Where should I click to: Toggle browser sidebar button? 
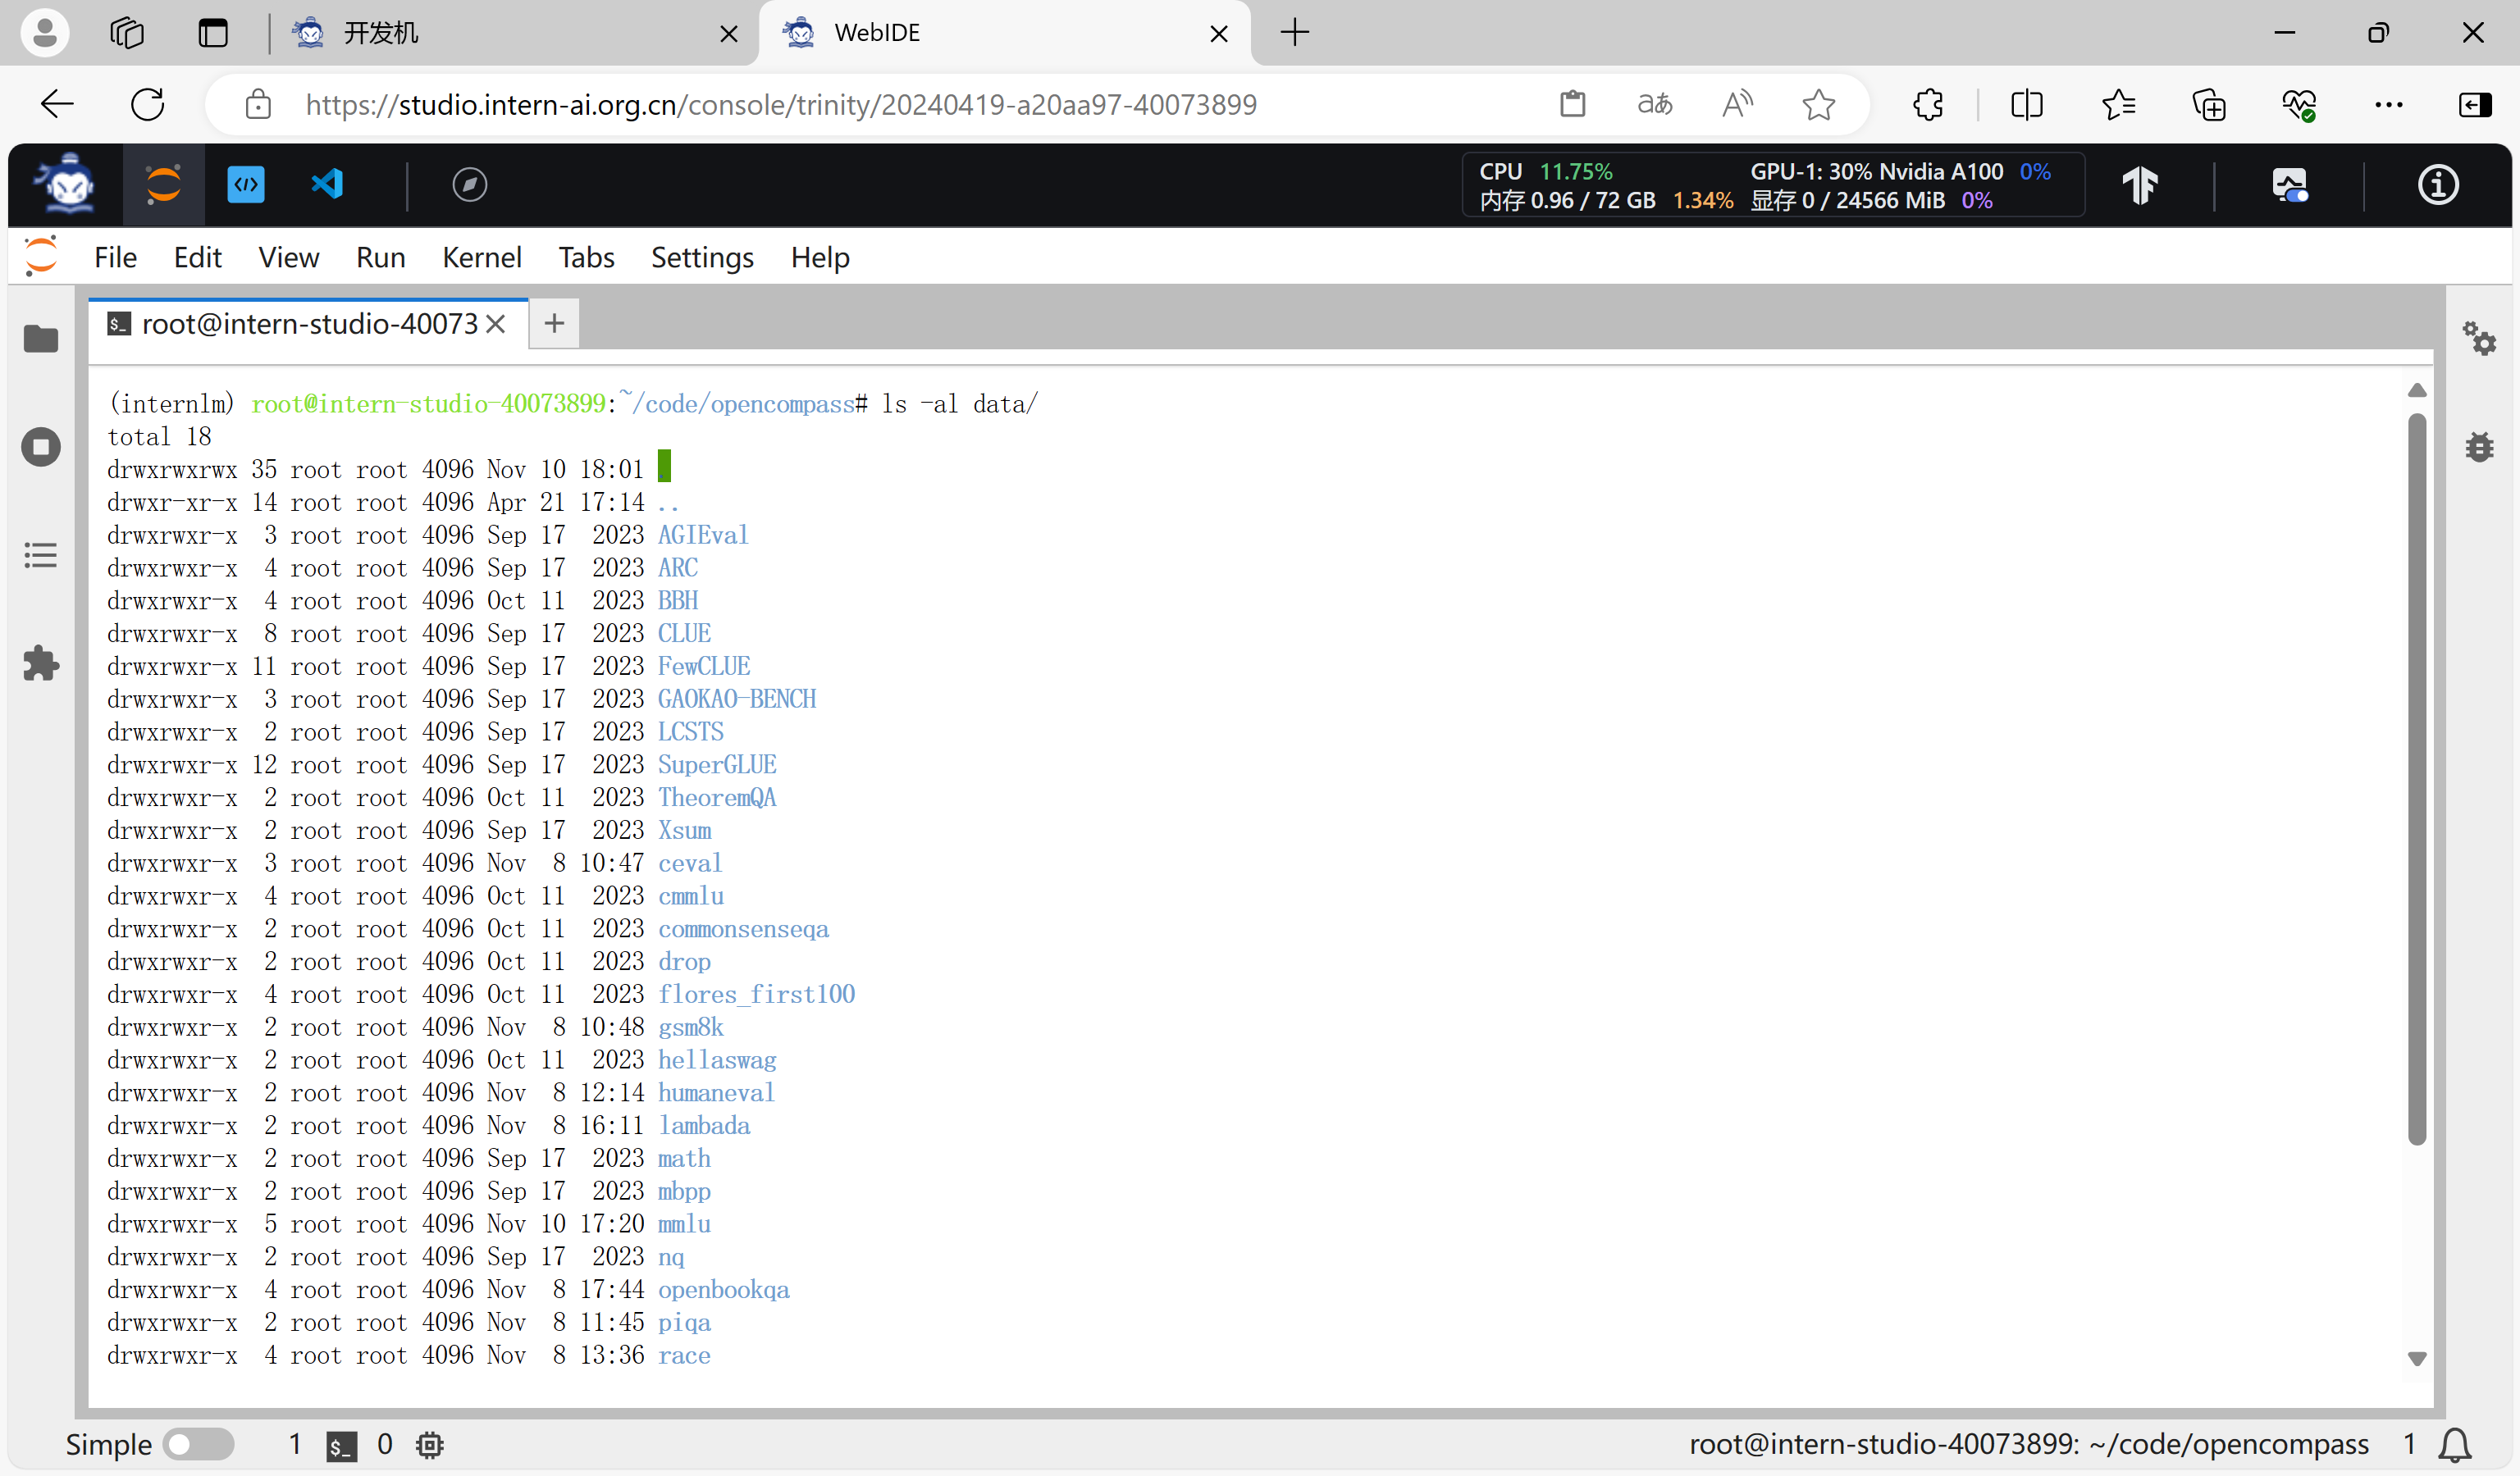(2474, 104)
